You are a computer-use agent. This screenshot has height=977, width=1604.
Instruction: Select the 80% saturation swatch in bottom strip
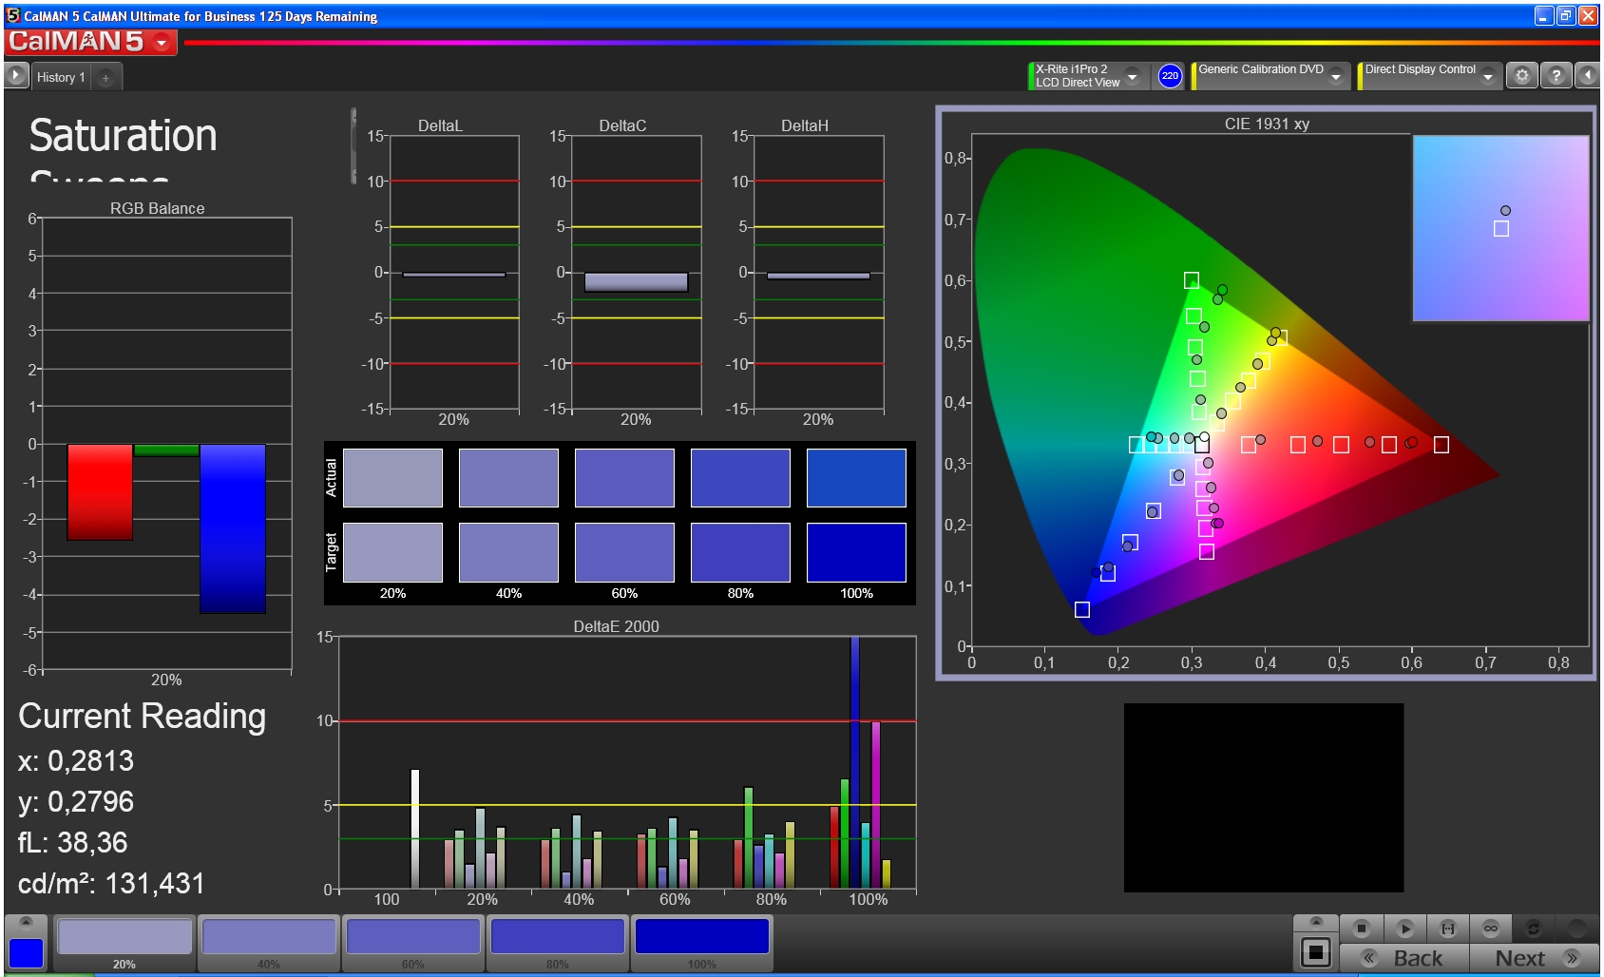(558, 936)
